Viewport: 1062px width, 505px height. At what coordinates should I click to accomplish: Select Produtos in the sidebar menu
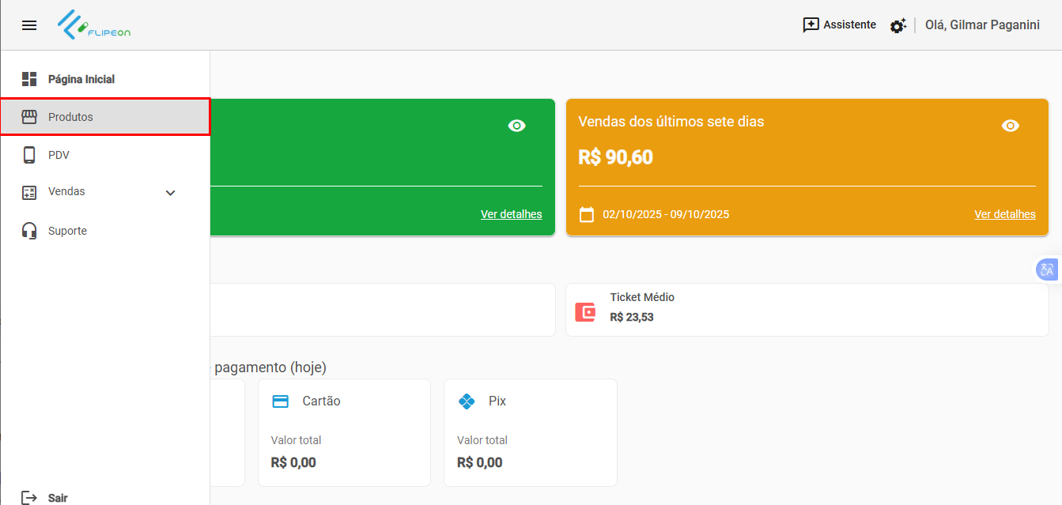pyautogui.click(x=70, y=117)
